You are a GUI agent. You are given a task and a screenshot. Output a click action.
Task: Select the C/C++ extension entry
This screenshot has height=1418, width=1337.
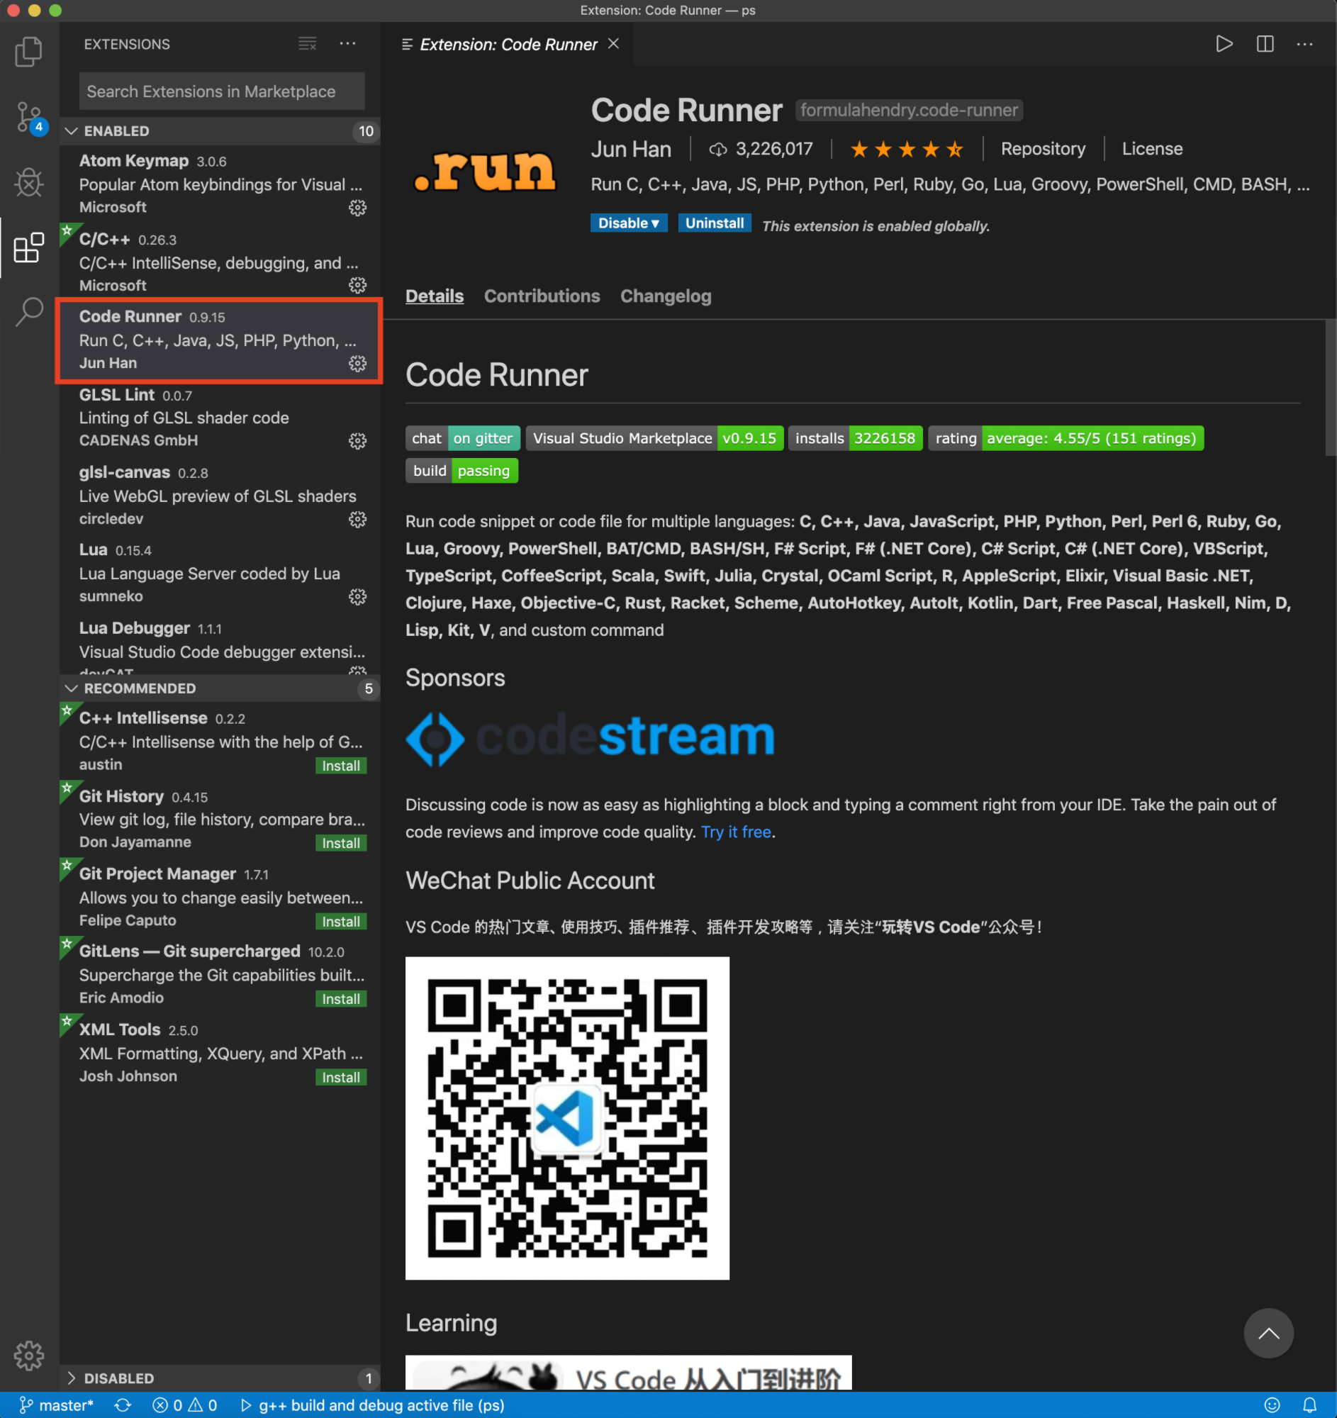pyautogui.click(x=220, y=262)
